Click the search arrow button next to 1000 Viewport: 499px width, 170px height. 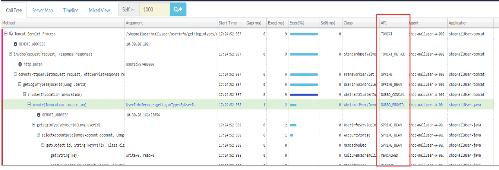[x=178, y=10]
